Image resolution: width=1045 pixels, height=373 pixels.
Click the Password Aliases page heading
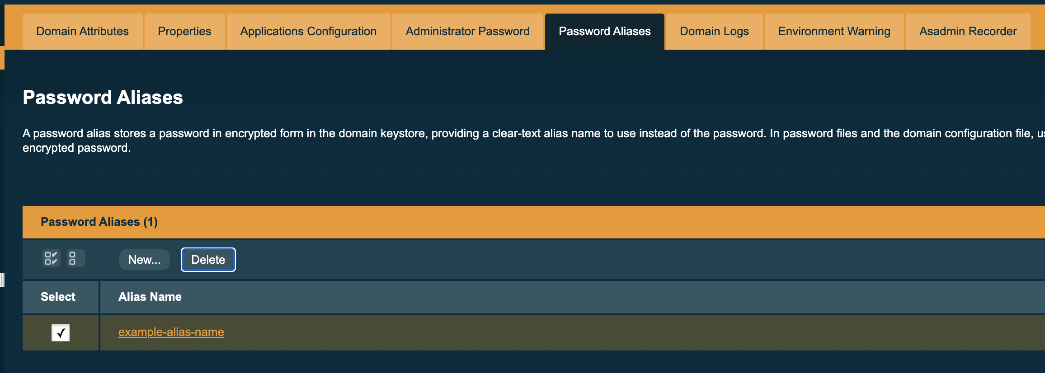tap(103, 97)
